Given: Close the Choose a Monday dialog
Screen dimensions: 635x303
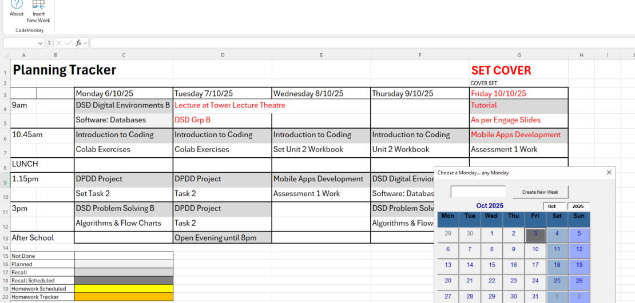Looking at the screenshot, I should (x=609, y=172).
